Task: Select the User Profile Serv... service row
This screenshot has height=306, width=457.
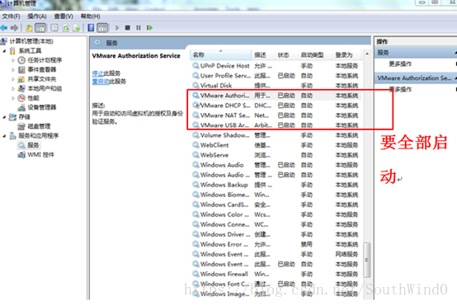Action: coord(276,76)
